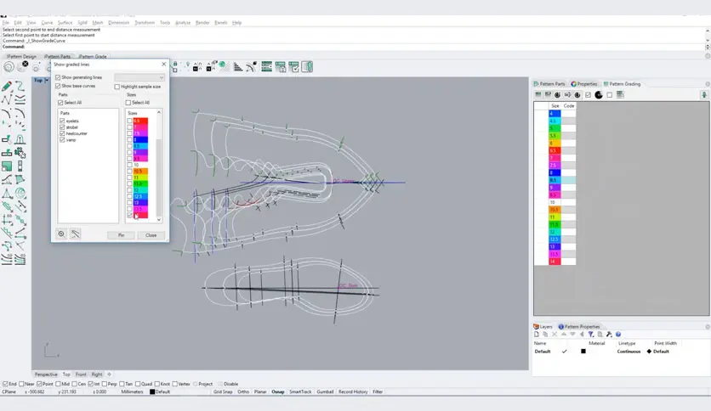Image resolution: width=711 pixels, height=411 pixels.
Task: Click the gears icon in left toolbar
Action: 20,153
